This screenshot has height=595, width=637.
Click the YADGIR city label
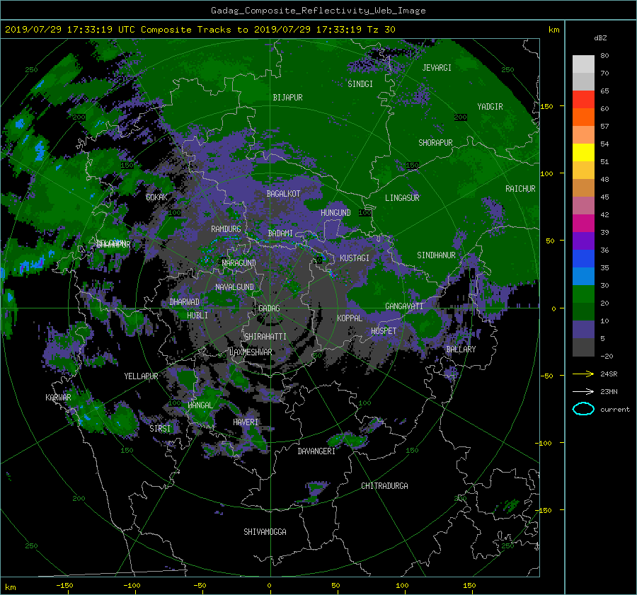pos(490,107)
